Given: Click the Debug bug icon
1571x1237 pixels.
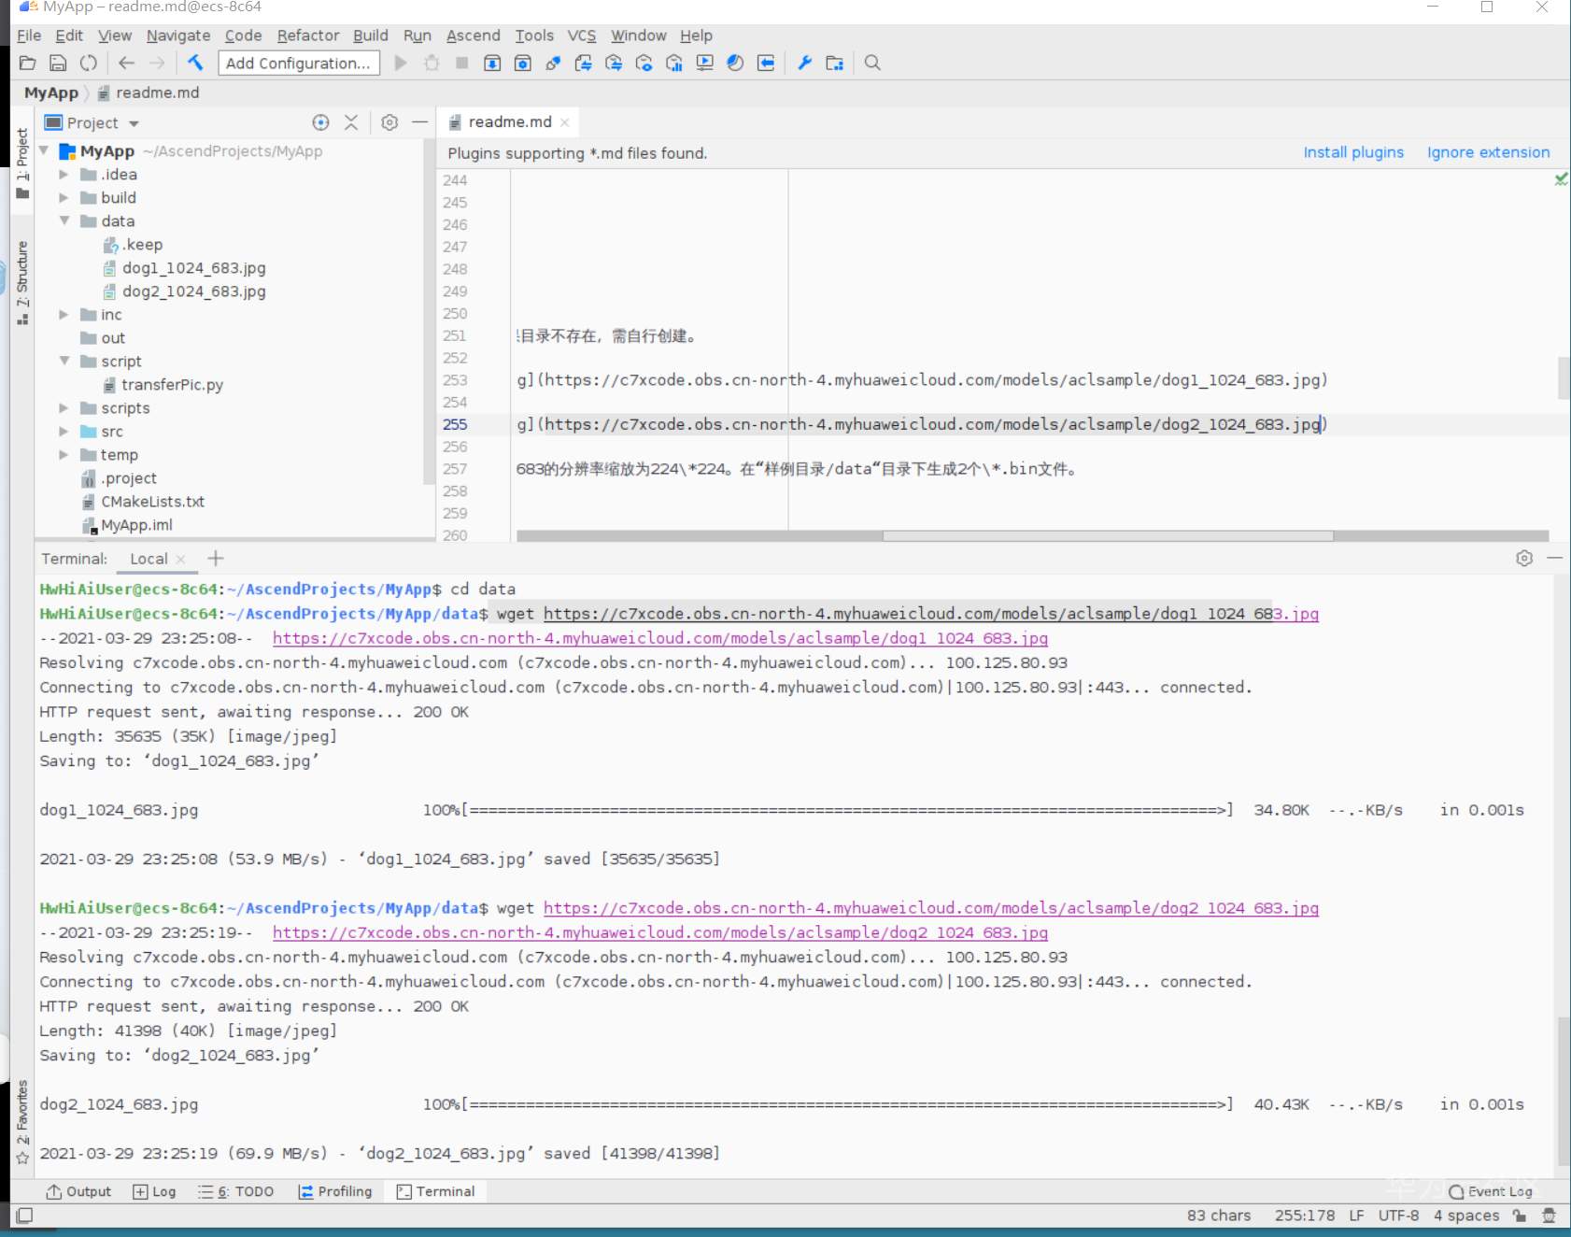Looking at the screenshot, I should coord(432,63).
